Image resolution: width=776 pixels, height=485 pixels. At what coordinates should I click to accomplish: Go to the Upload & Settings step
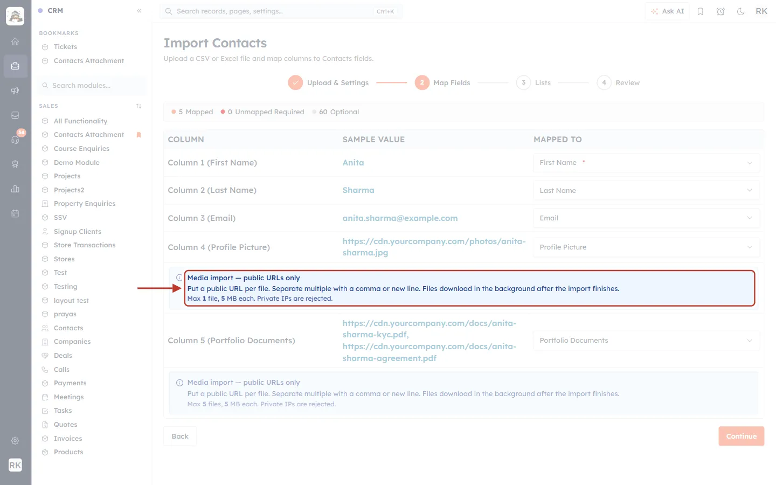329,82
